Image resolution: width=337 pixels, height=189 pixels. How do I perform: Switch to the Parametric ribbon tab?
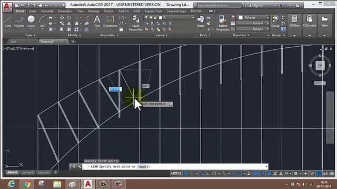[65, 11]
